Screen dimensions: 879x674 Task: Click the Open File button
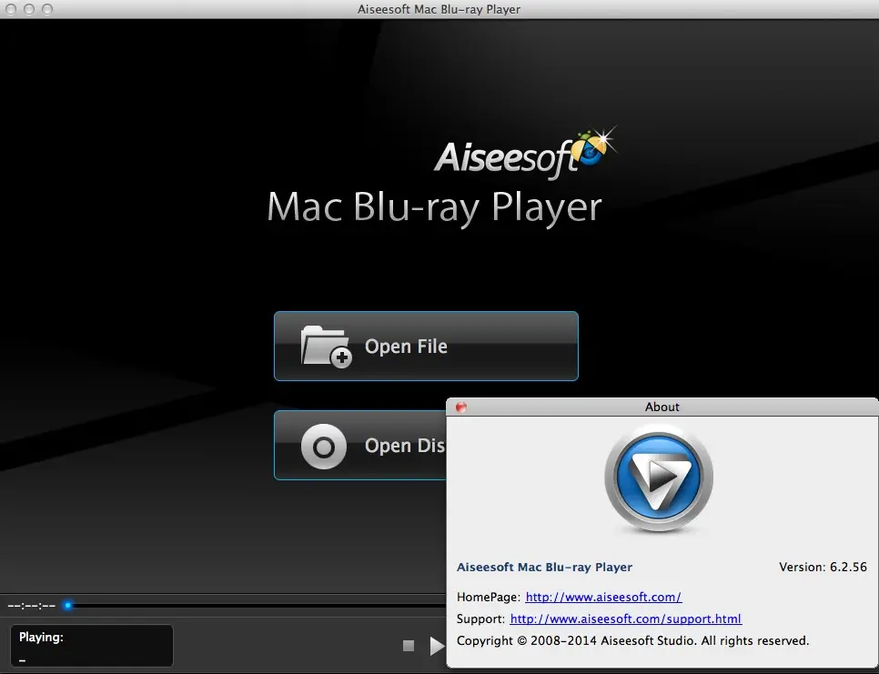click(x=426, y=347)
